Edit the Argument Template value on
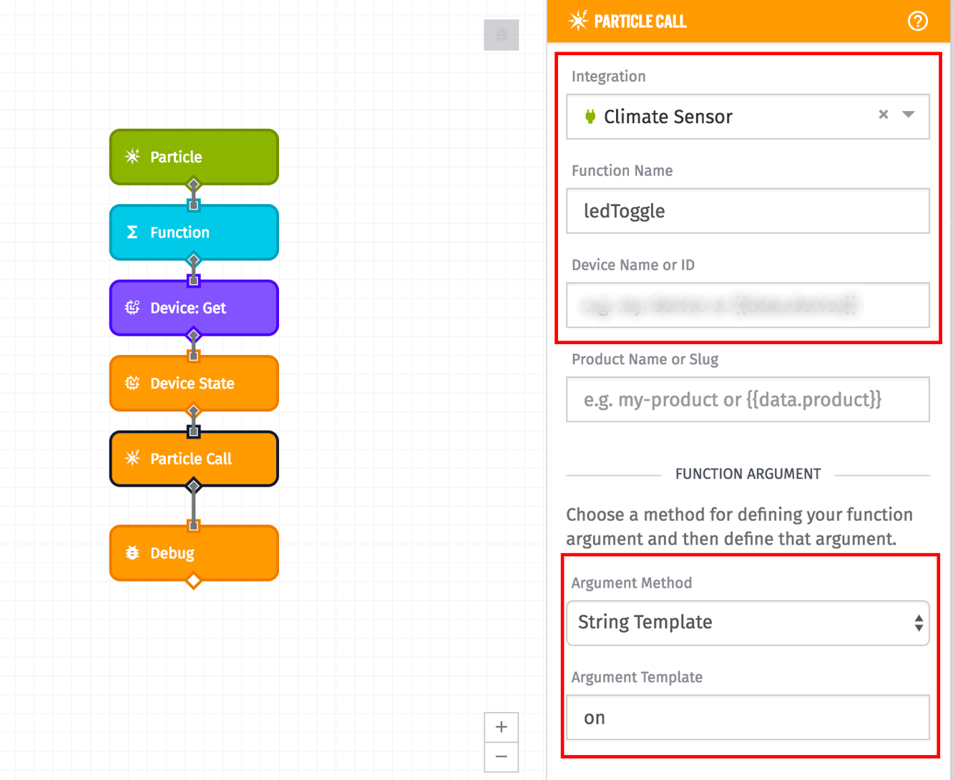953x780 pixels. (747, 718)
